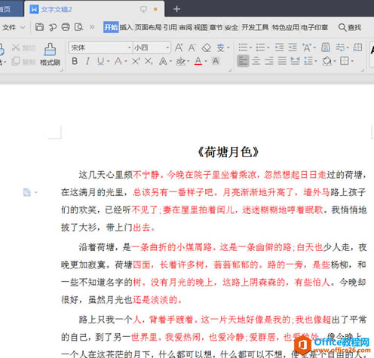Click the clear formatting eraser icon
The width and height of the screenshot is (374, 358).
coord(207,47)
